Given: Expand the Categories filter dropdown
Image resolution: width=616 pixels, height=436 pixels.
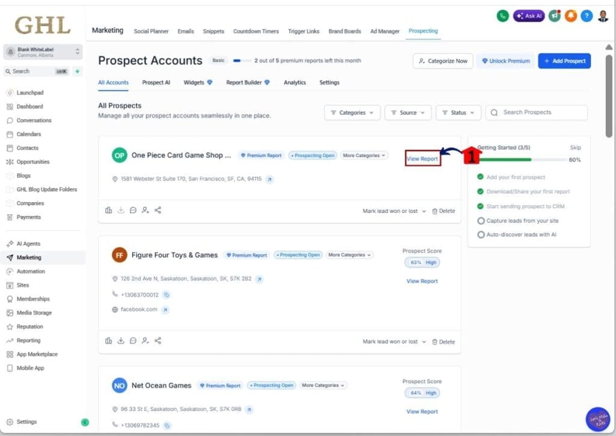Looking at the screenshot, I should [x=352, y=112].
